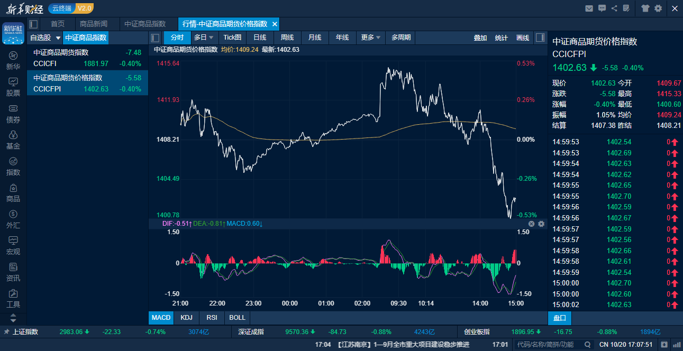Open 基金 funds section in sidebar

pyautogui.click(x=13, y=140)
